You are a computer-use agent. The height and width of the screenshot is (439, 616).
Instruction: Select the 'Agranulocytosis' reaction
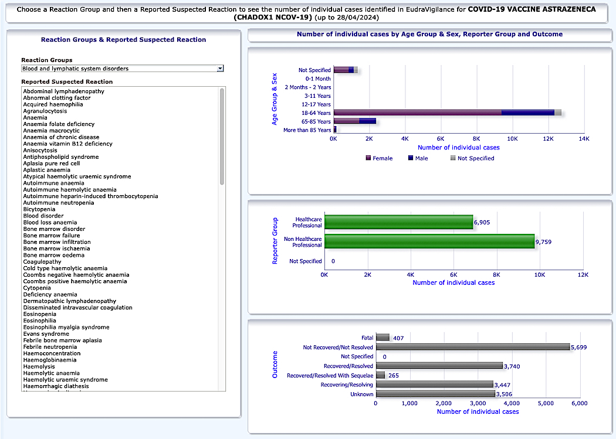[x=45, y=111]
